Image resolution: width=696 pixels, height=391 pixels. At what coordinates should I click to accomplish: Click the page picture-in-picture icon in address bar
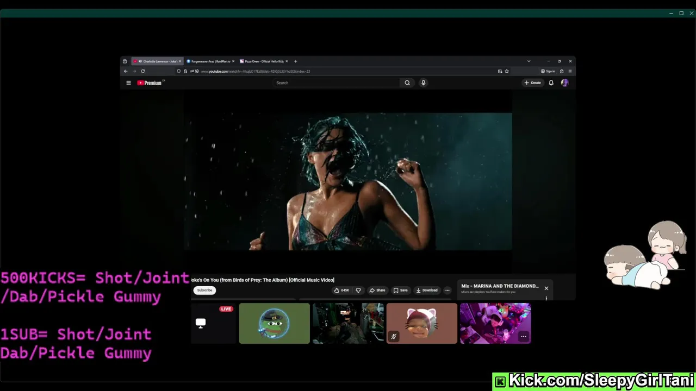500,71
